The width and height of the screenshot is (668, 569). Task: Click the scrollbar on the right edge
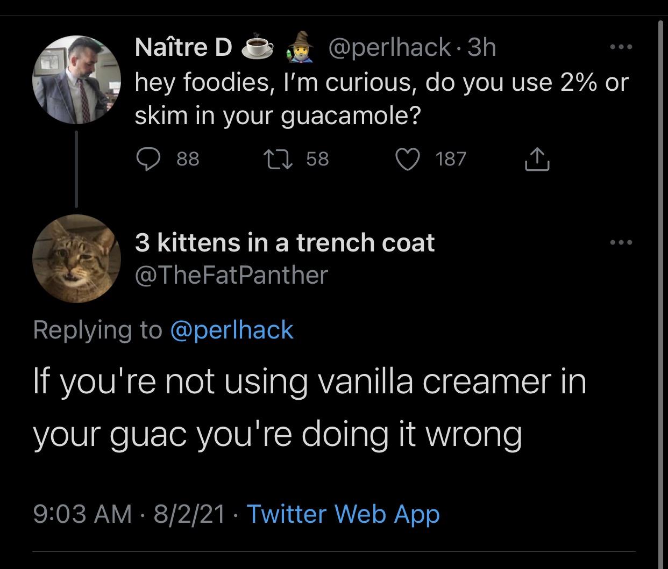coord(661,269)
